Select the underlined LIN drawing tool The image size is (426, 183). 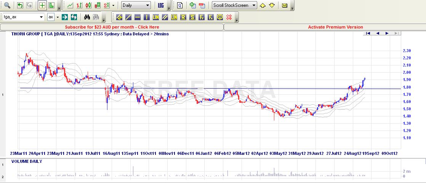pos(174,17)
